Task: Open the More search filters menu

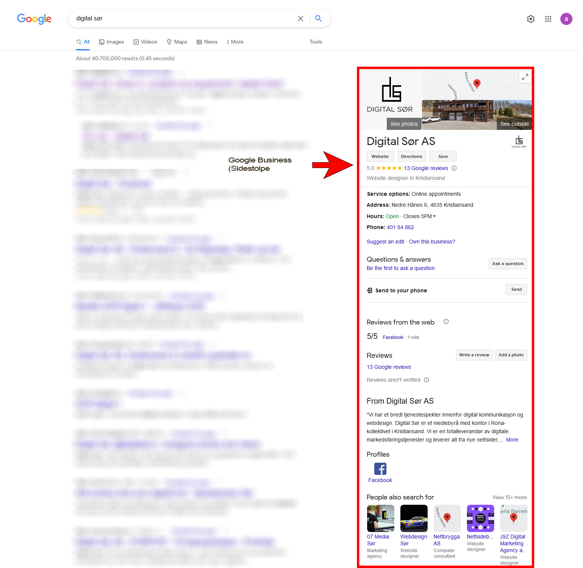Action: [235, 42]
